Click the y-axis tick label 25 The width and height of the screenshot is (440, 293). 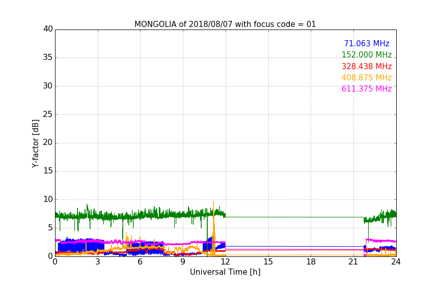(x=48, y=114)
